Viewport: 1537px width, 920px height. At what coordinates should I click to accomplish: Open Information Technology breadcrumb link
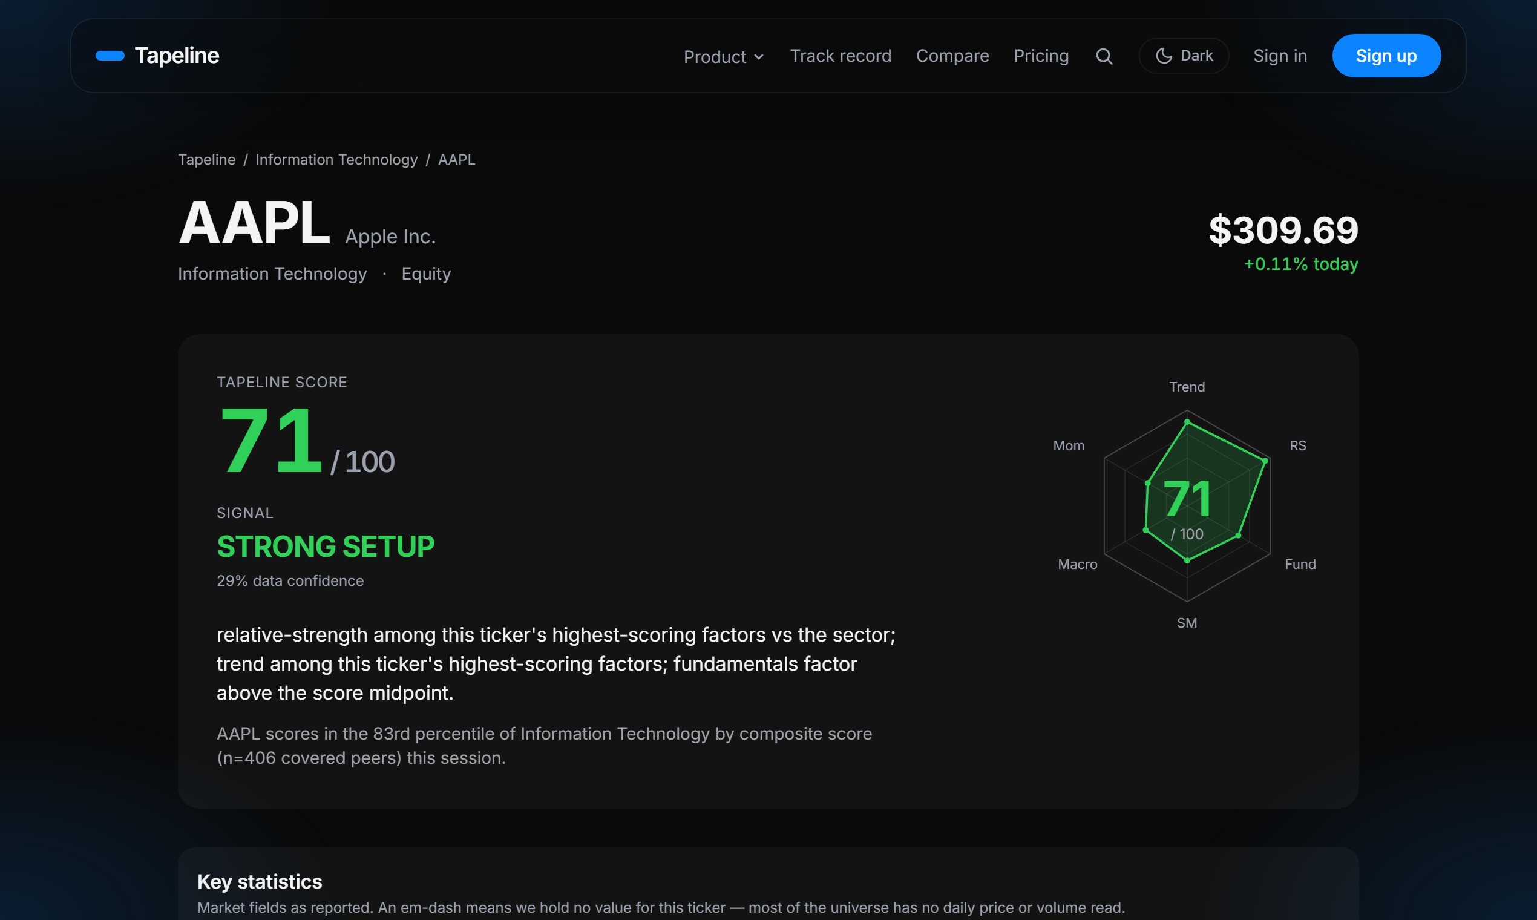tap(336, 159)
